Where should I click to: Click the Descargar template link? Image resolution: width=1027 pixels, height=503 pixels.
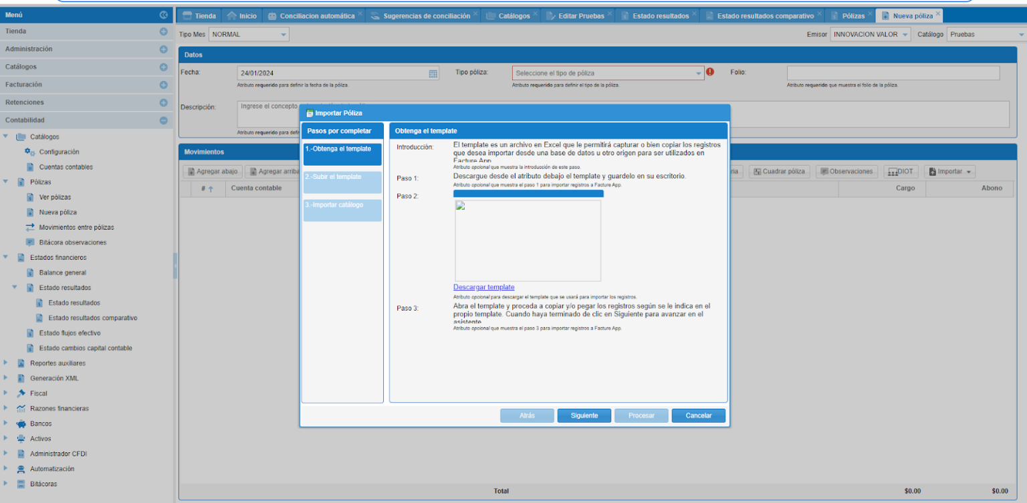click(483, 287)
